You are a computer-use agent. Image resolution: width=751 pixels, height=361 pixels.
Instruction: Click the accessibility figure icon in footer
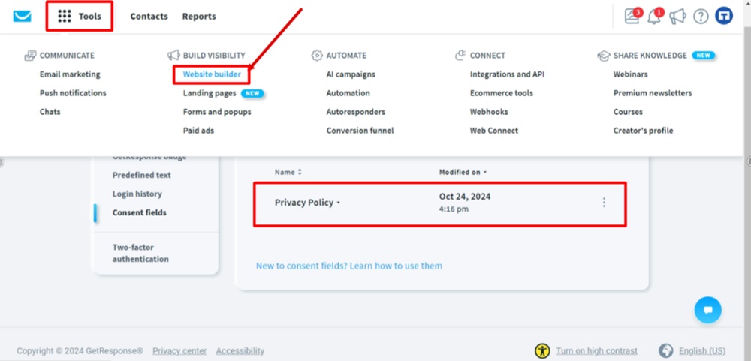click(542, 351)
